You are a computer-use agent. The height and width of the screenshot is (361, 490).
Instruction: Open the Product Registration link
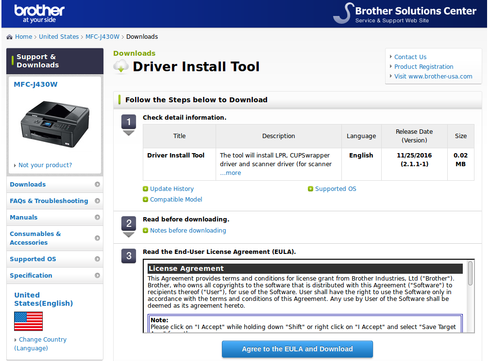424,67
